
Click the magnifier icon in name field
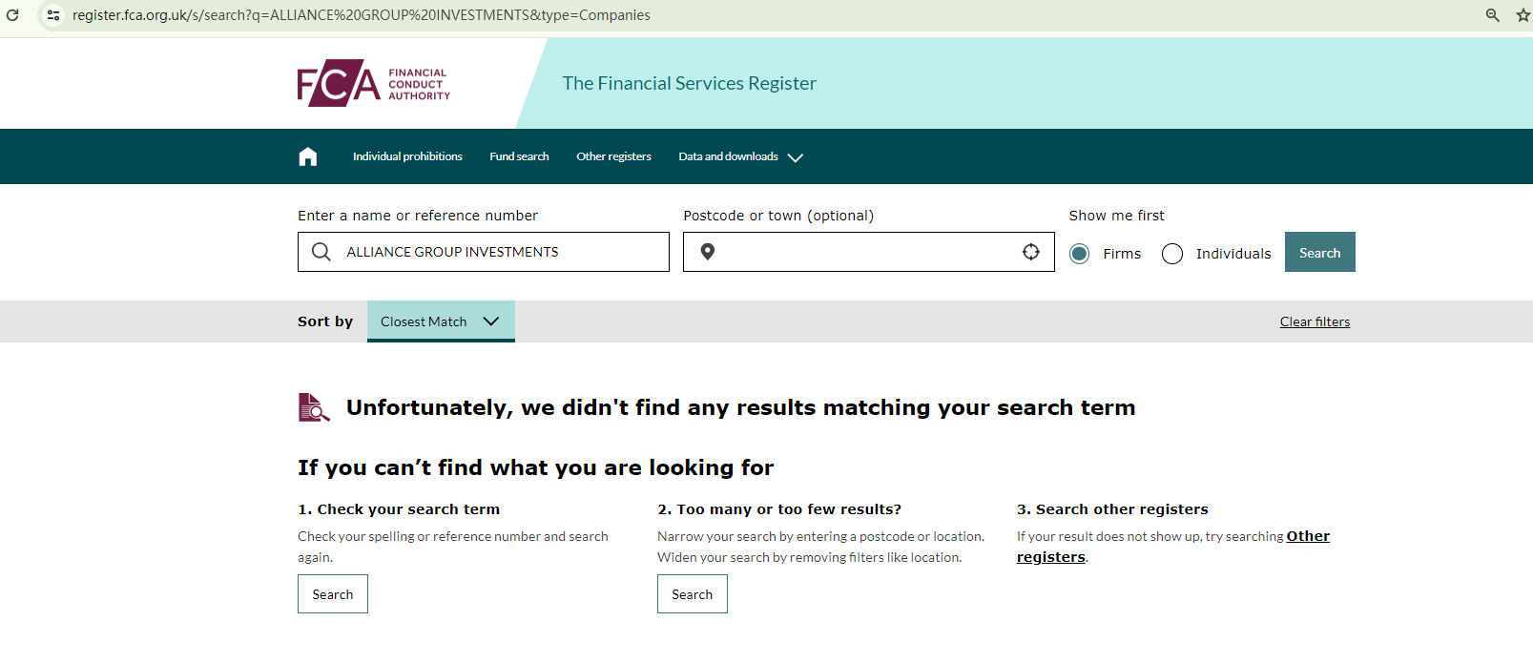(321, 252)
